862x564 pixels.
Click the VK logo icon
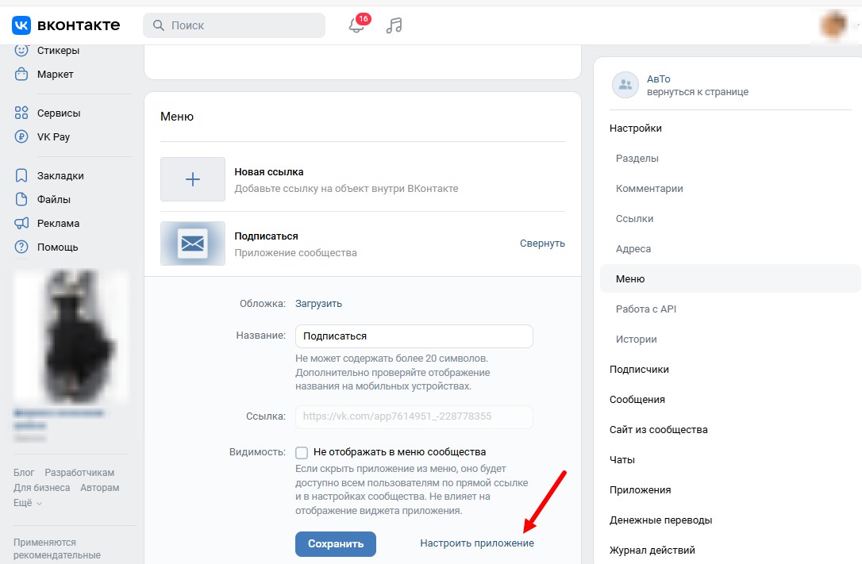[x=21, y=25]
